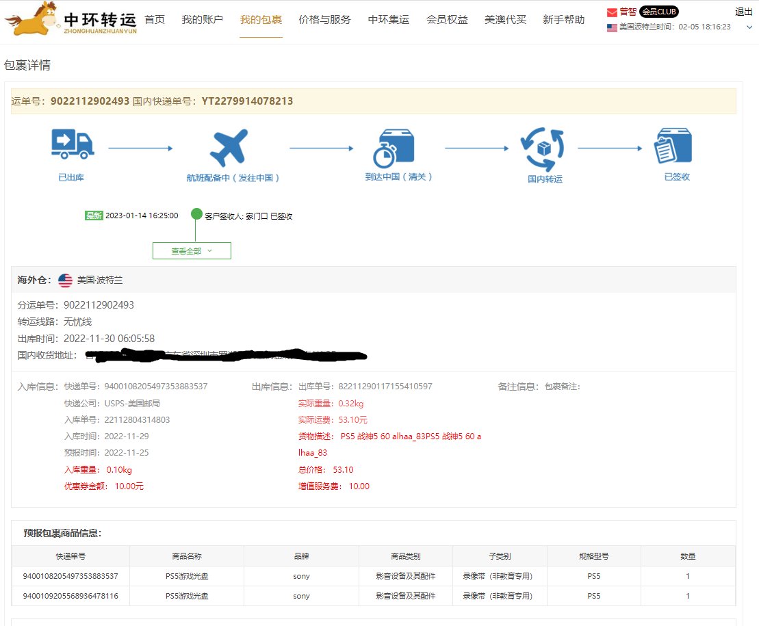Open the mail envelope icon
The height and width of the screenshot is (626, 759).
point(612,12)
